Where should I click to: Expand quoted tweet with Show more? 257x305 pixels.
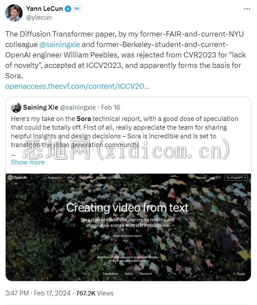[27, 162]
